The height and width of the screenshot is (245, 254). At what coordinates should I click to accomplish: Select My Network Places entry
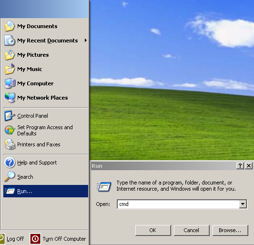pos(46,98)
